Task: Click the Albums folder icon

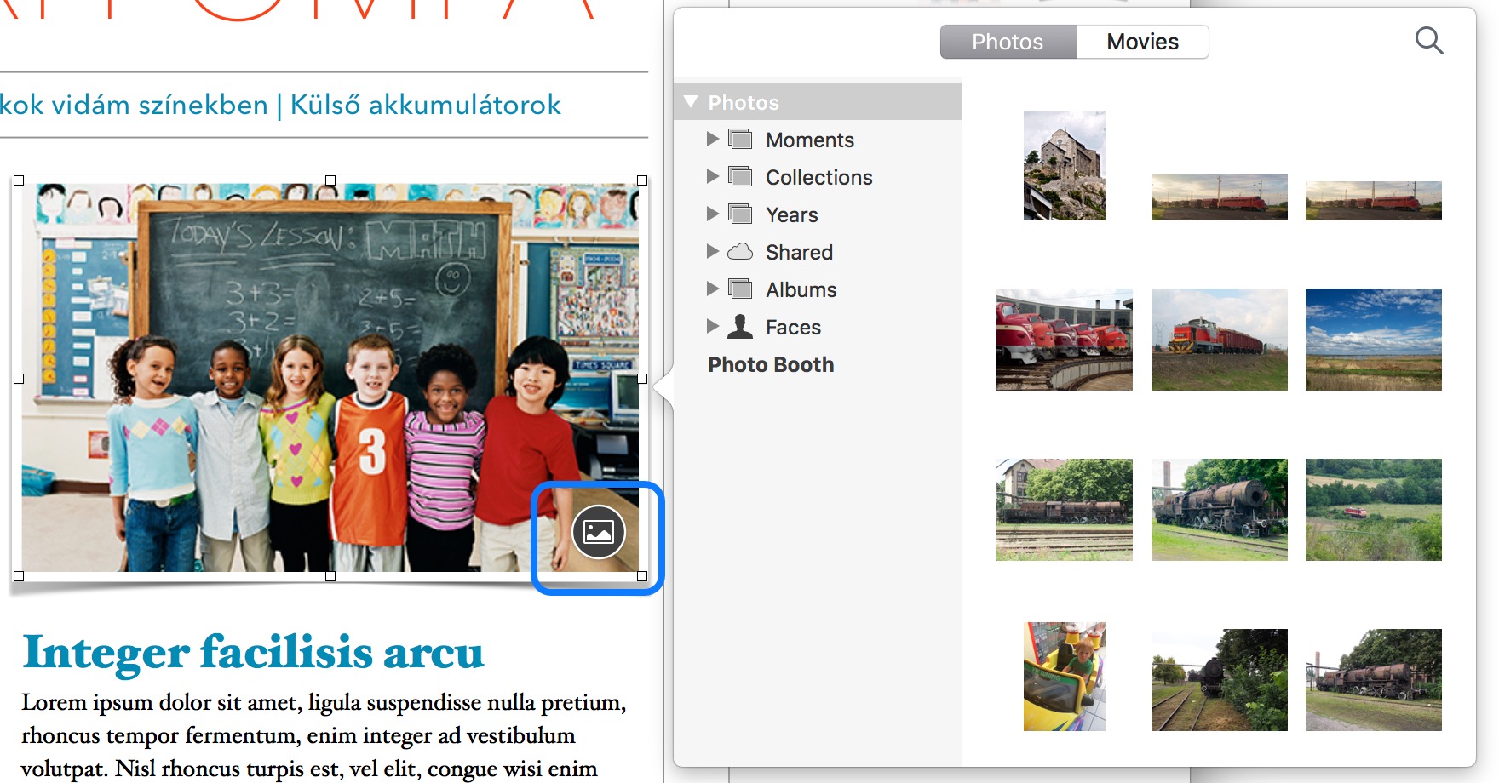Action: tap(741, 289)
